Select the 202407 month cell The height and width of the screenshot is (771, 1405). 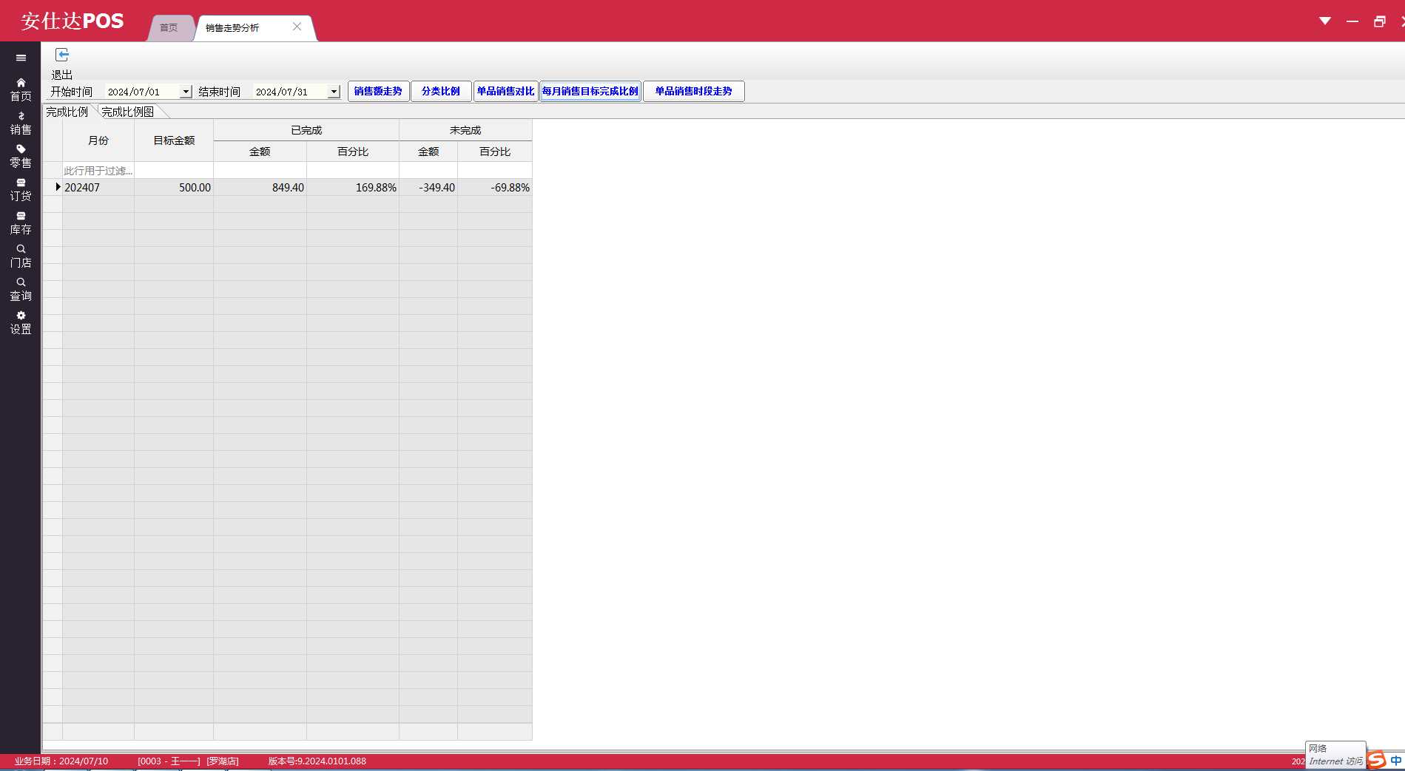[98, 188]
